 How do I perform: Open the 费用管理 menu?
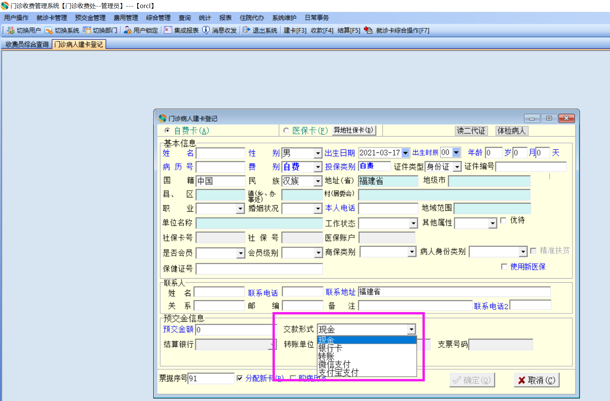pos(126,18)
